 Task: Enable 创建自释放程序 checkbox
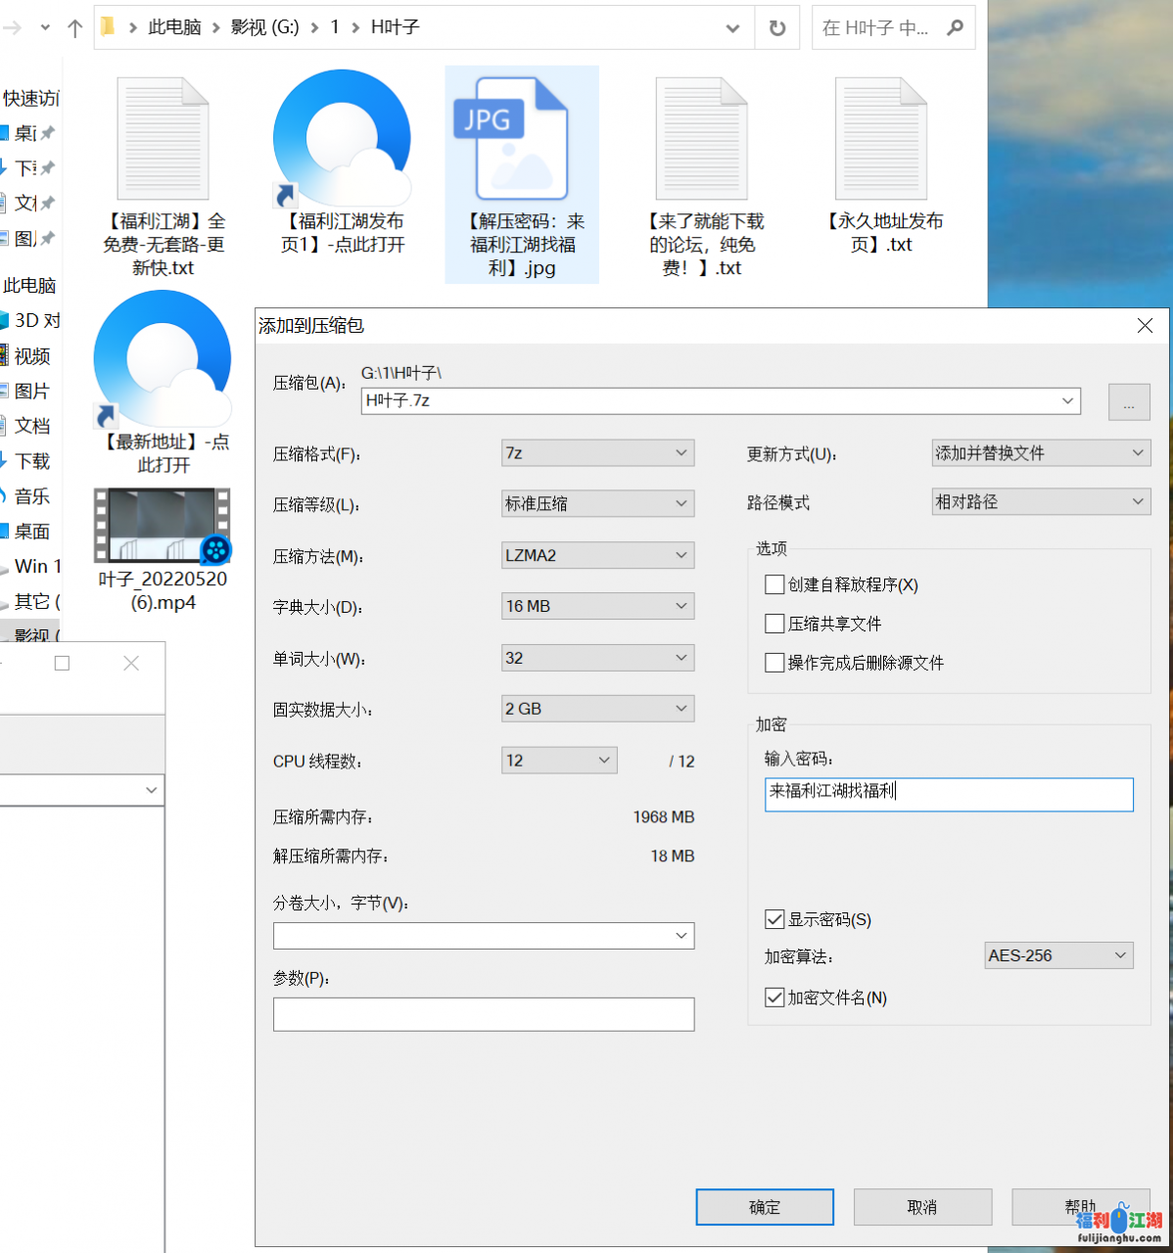pos(774,584)
